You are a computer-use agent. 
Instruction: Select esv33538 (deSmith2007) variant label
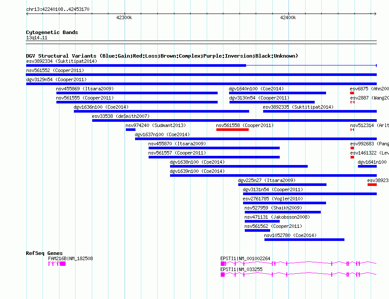(121, 116)
